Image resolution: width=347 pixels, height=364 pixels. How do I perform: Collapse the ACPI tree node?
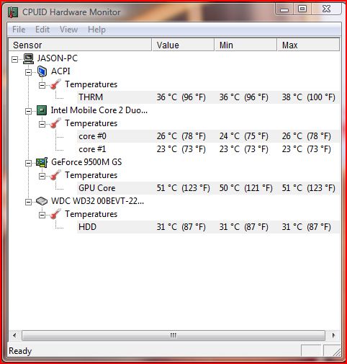[x=28, y=72]
